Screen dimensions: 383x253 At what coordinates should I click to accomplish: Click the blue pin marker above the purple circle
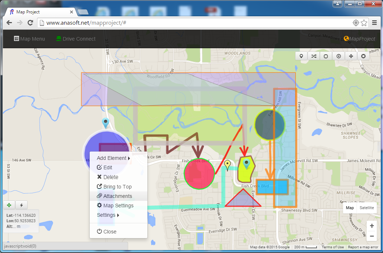(106, 123)
